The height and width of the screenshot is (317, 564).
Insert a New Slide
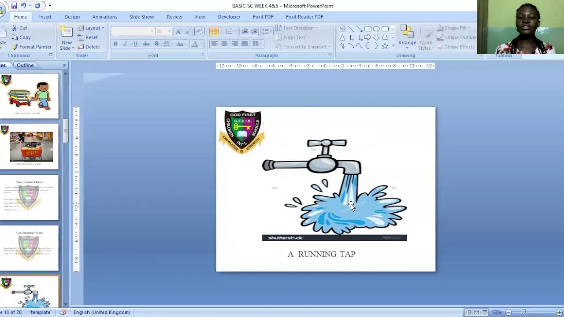coord(67,38)
